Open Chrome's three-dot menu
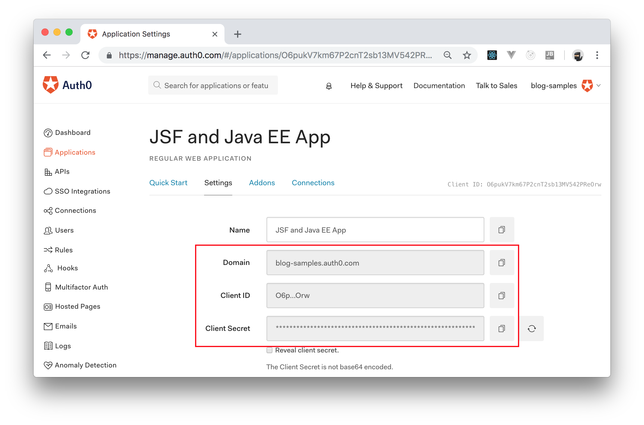This screenshot has width=644, height=425. (597, 55)
